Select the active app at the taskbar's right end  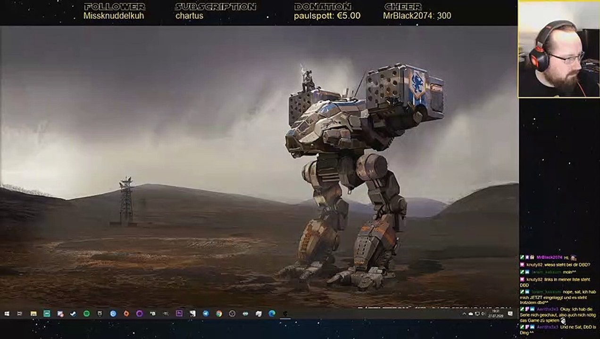[x=285, y=314]
